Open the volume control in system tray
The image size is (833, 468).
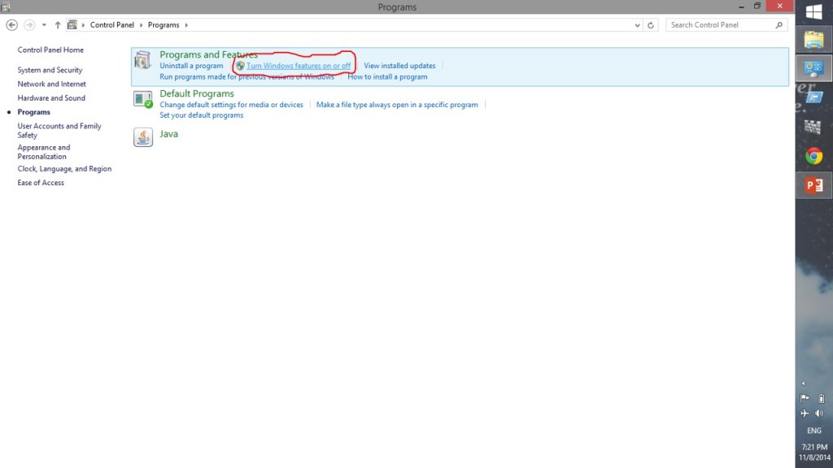(x=821, y=414)
